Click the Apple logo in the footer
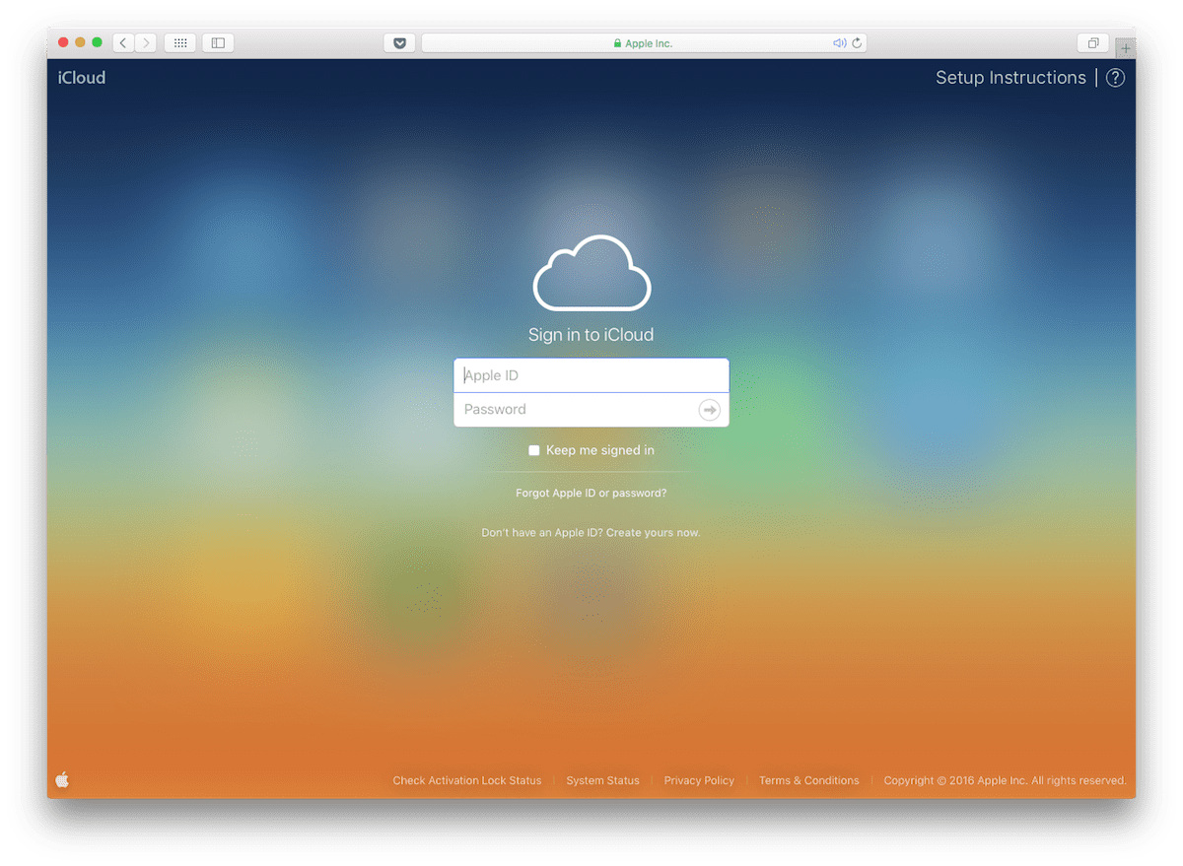This screenshot has width=1183, height=866. tap(62, 780)
